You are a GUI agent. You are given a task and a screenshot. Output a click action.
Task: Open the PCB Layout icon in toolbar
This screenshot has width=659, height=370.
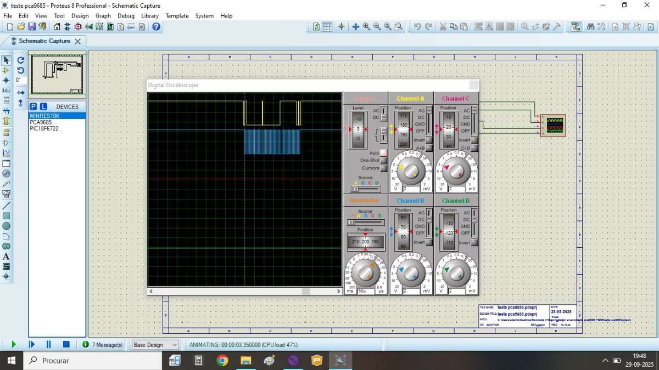coord(78,26)
